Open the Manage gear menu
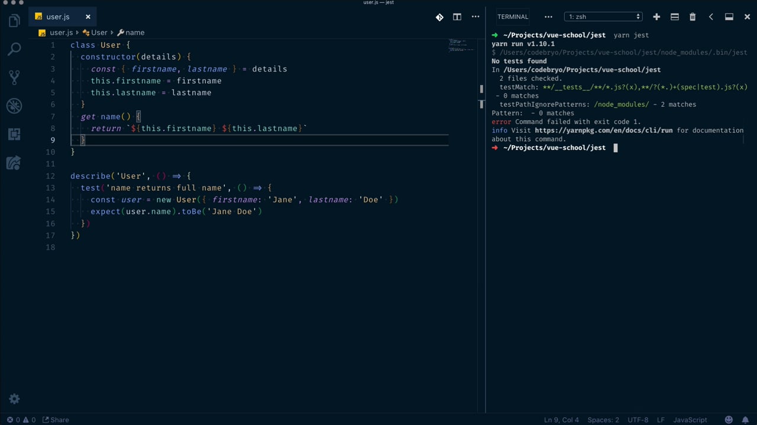 14,399
